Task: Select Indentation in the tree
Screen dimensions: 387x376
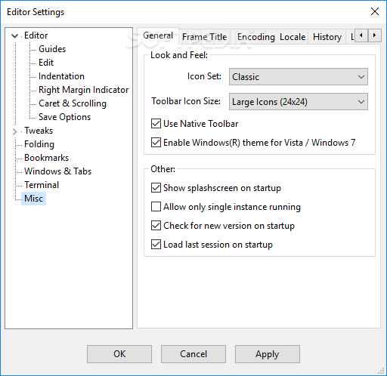Action: click(x=61, y=76)
